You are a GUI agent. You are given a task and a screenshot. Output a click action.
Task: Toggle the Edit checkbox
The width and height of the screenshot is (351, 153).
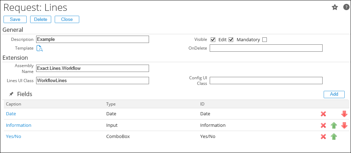tap(231, 39)
